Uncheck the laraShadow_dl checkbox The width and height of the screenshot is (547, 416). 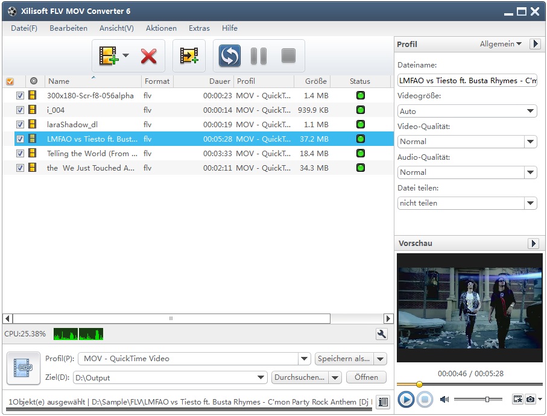[x=20, y=124]
